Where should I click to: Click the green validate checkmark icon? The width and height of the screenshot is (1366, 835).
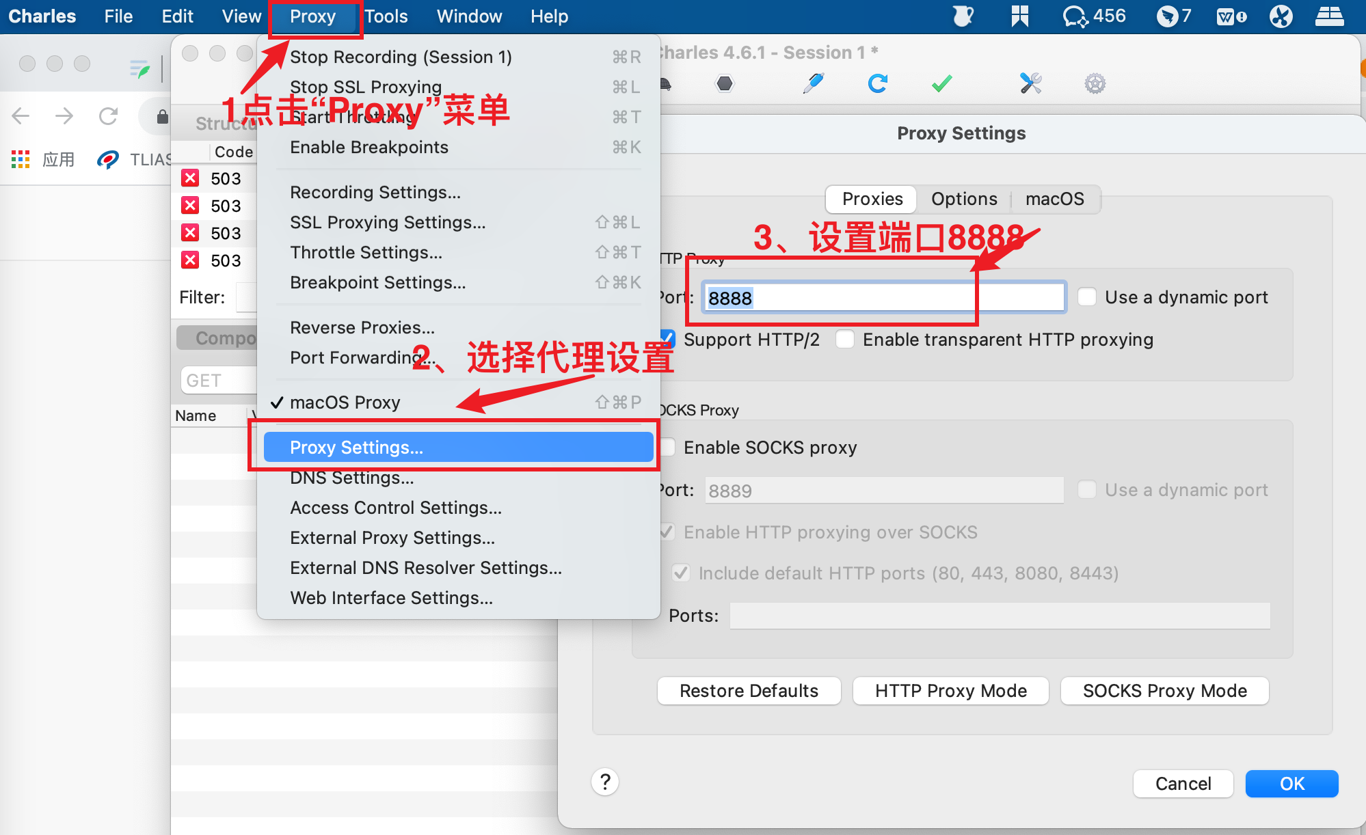tap(942, 84)
